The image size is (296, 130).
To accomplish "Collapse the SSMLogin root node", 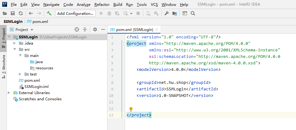I will (x=9, y=37).
